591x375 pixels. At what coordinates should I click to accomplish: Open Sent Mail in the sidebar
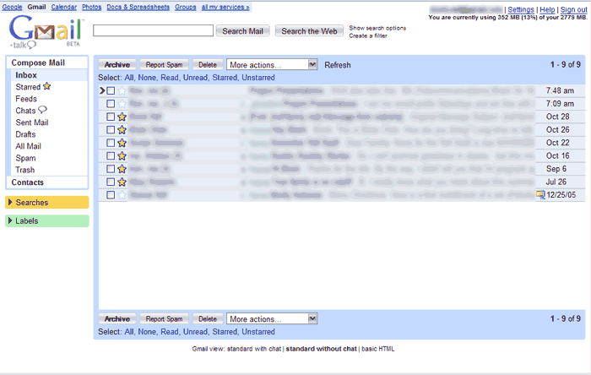[32, 122]
